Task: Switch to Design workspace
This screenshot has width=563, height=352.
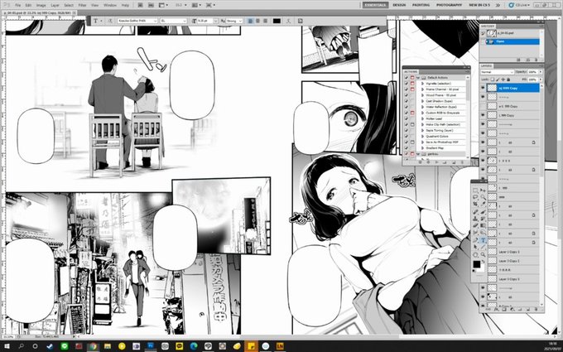Action: pyautogui.click(x=399, y=5)
